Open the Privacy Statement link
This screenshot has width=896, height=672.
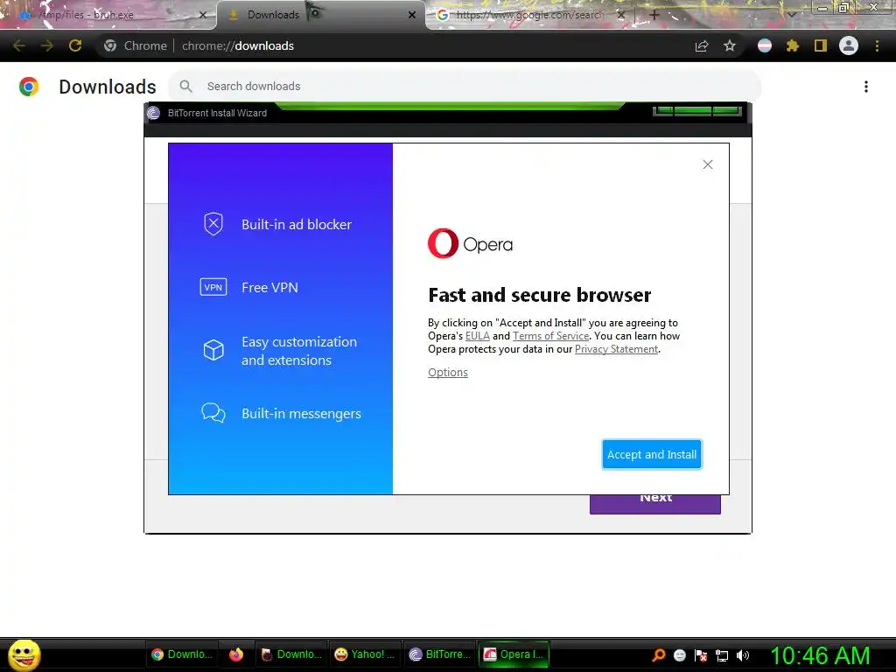tap(616, 349)
